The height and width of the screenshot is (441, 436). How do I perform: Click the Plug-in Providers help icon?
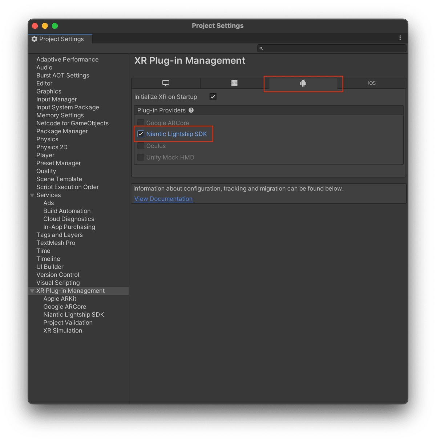pos(191,110)
